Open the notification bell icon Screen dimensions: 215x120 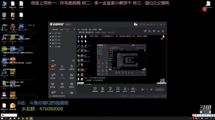click(158, 31)
